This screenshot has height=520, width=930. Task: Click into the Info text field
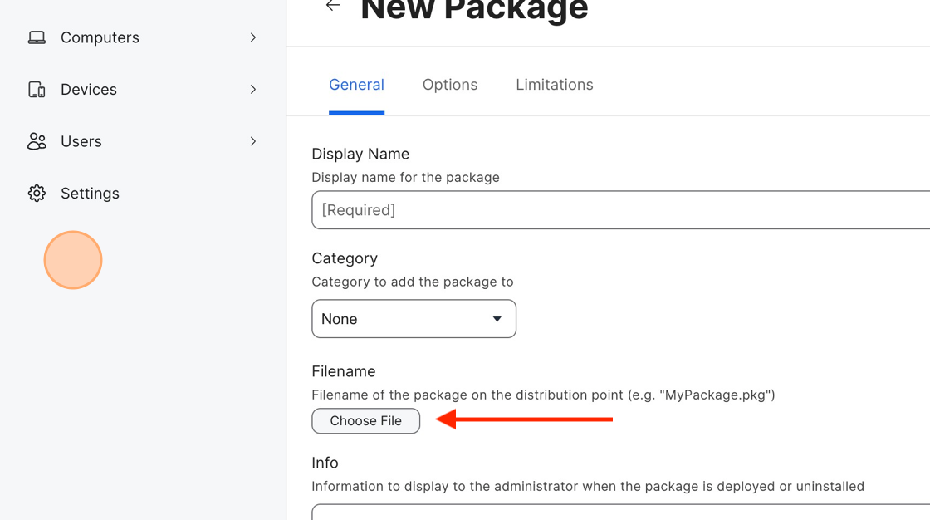coord(620,512)
